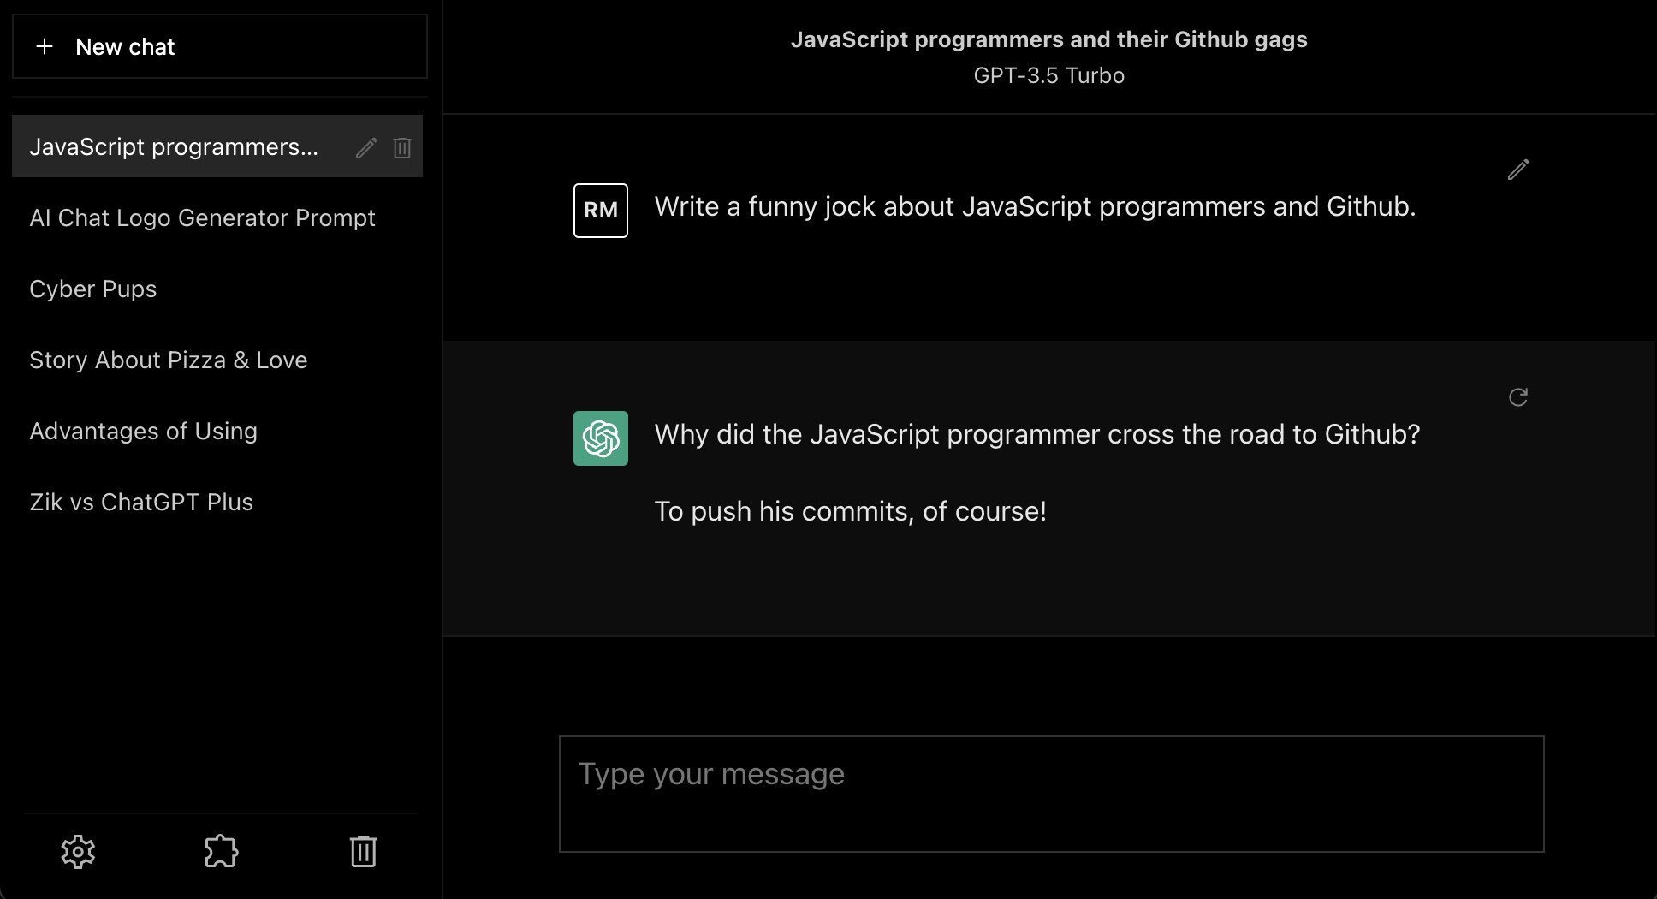
Task: Open the Zik vs ChatGPT Plus chat
Action: 217,502
